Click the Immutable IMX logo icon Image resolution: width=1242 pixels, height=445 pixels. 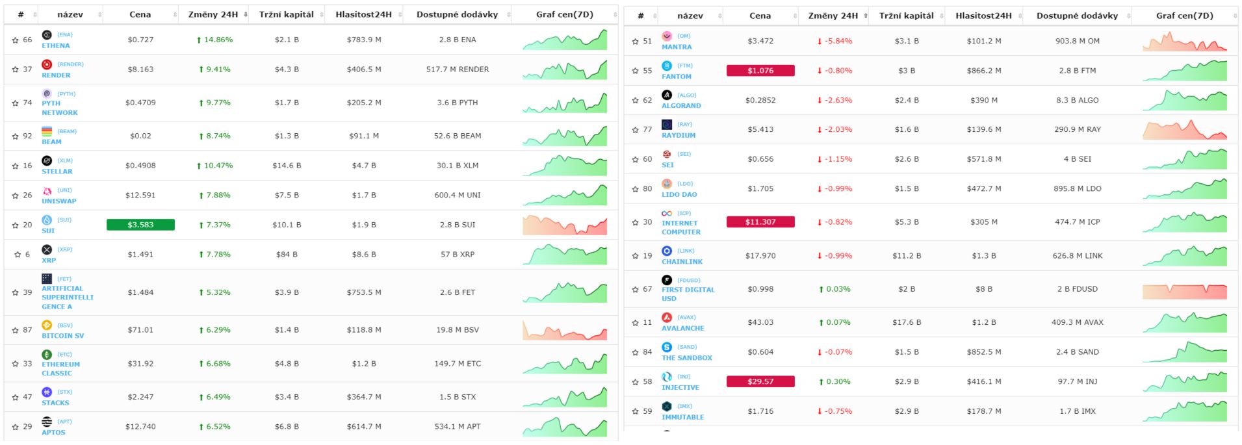pyautogui.click(x=667, y=406)
